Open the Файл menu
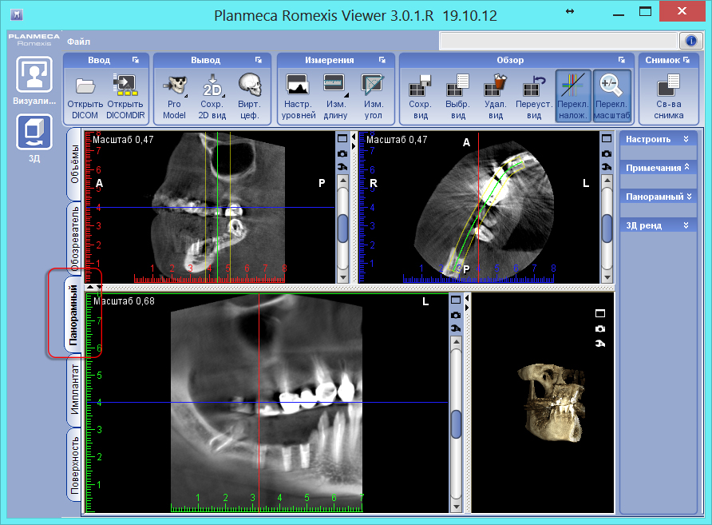 click(78, 42)
